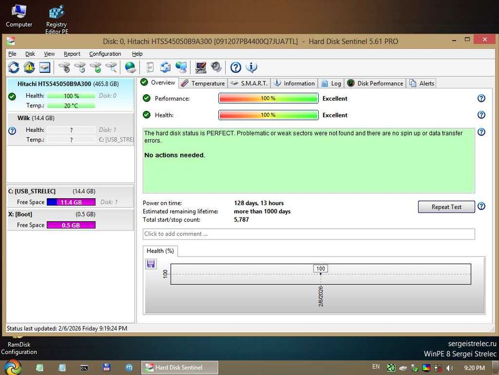Click the 100 data point on Health graph
The width and height of the screenshot is (499, 375).
pos(321,274)
